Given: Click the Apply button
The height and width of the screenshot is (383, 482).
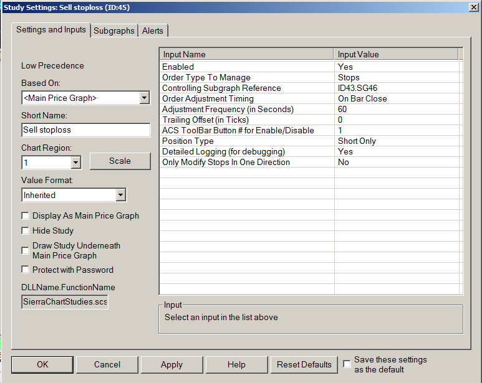Looking at the screenshot, I should (x=172, y=364).
